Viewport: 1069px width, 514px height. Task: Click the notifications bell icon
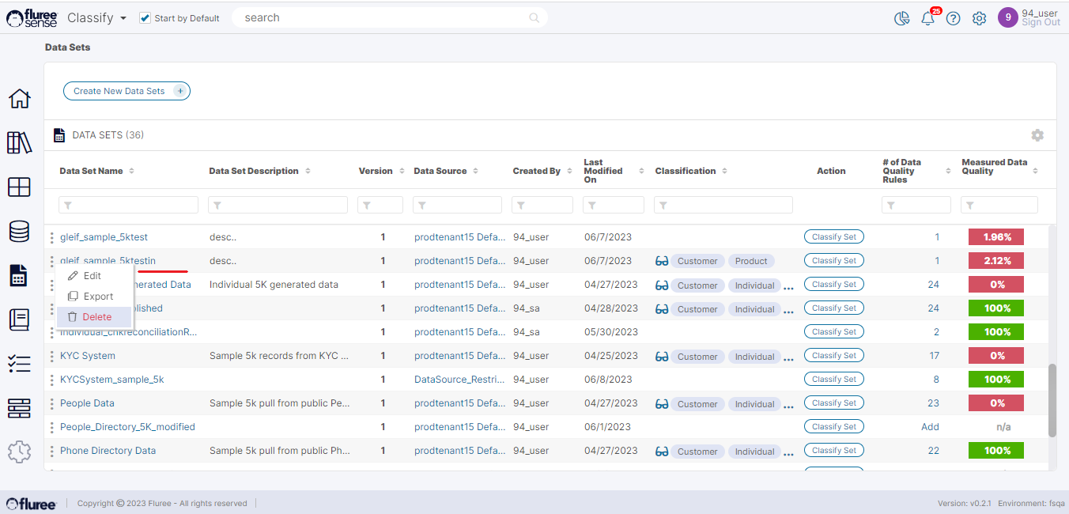927,18
